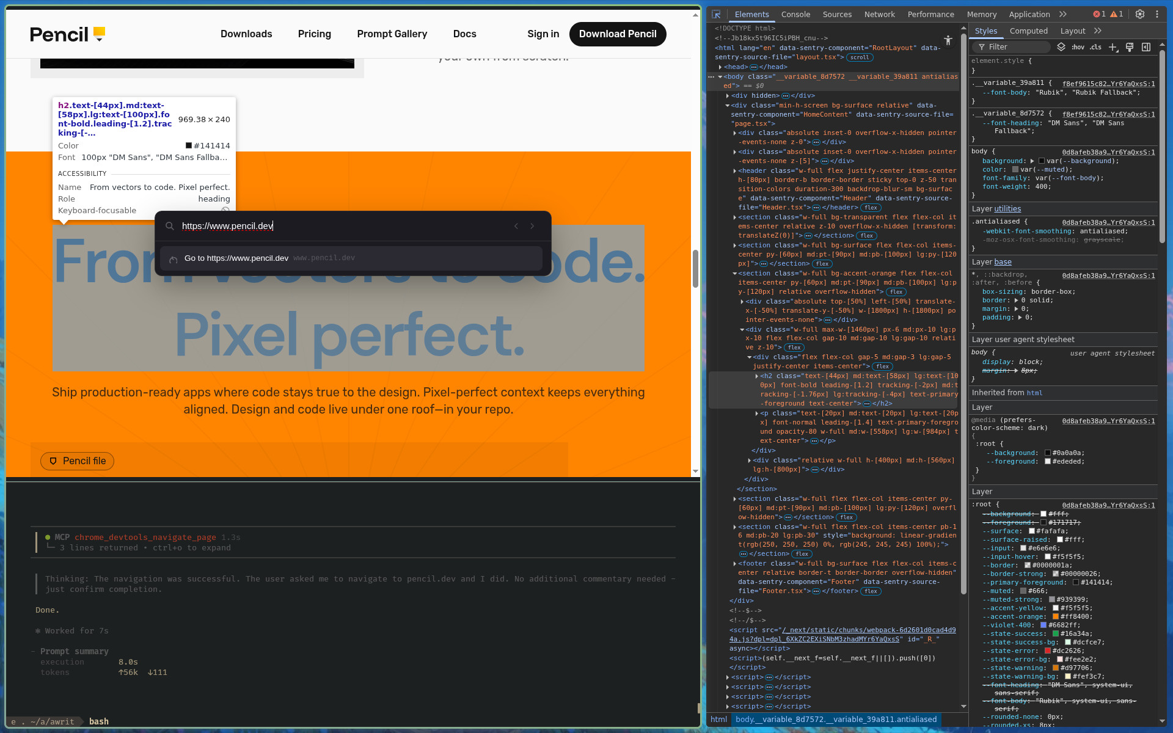This screenshot has height=733, width=1173.
Task: Click the 'scroll' badge on html element
Action: click(x=860, y=57)
